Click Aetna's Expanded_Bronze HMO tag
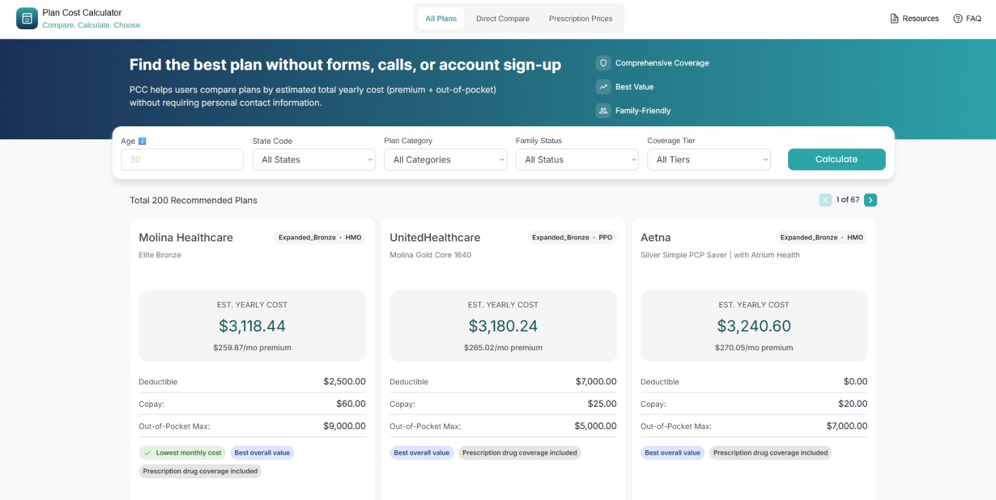This screenshot has height=500, width=996. pos(822,238)
